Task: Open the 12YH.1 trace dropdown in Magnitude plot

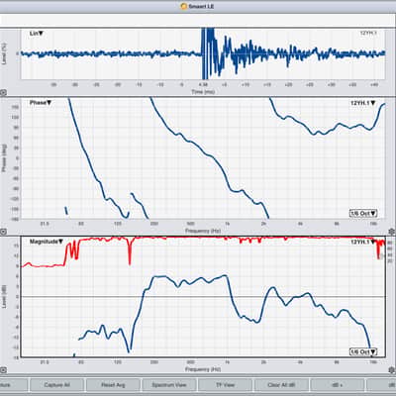Action: (x=363, y=242)
